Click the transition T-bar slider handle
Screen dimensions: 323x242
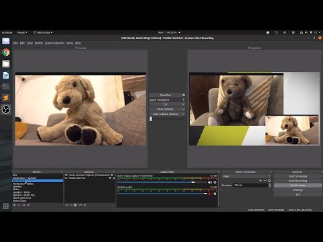click(151, 119)
